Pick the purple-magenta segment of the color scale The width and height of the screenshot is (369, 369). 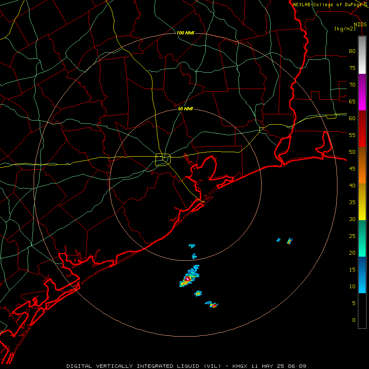click(362, 92)
